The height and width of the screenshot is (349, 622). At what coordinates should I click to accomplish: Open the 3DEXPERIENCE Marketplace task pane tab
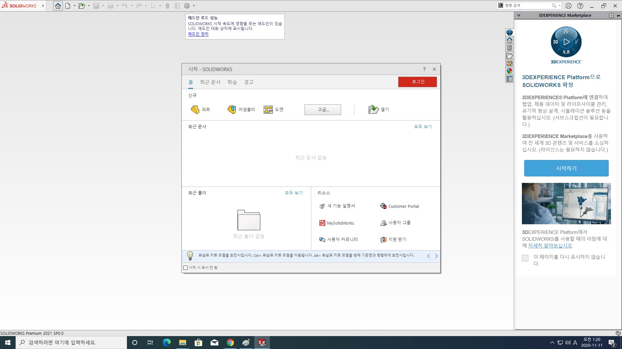510,32
